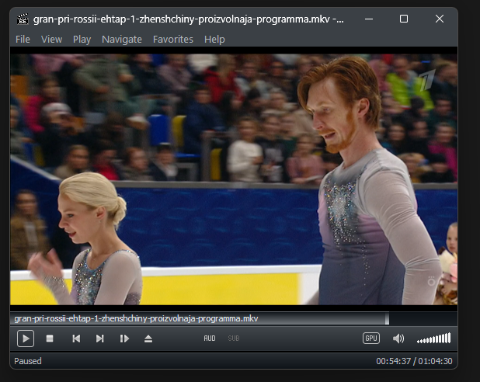Open the Play menu
This screenshot has width=480, height=382.
(x=82, y=39)
